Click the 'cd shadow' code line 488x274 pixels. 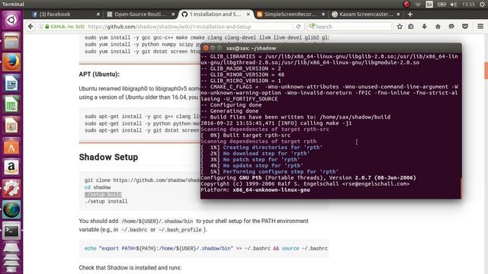click(x=98, y=187)
